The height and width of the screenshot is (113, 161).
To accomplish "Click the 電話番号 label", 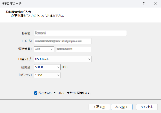I will 25,49.
